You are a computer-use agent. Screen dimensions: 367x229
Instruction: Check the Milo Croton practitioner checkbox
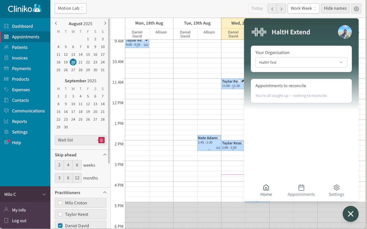pyautogui.click(x=60, y=203)
